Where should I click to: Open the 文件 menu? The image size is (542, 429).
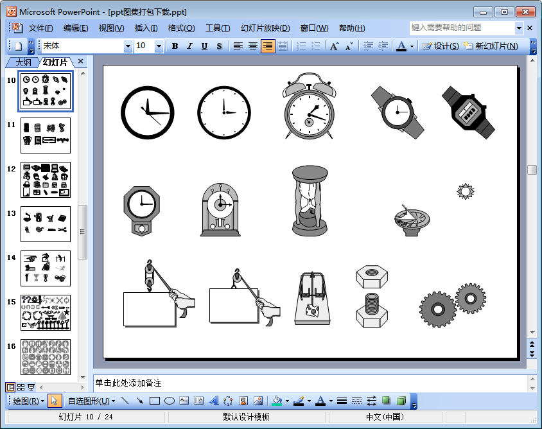(x=40, y=28)
